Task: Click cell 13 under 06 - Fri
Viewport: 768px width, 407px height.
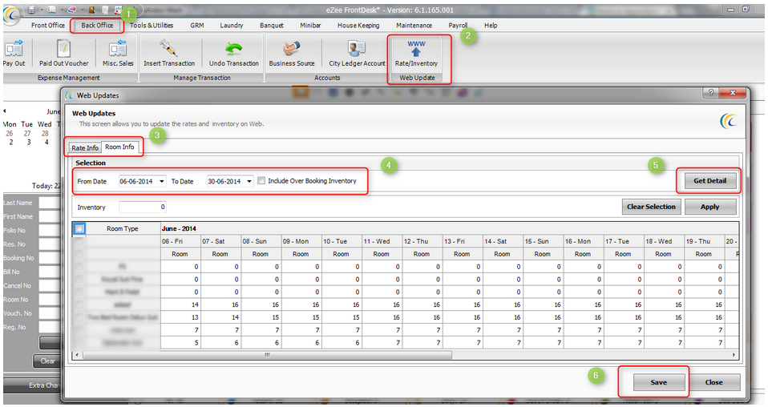Action: (x=180, y=317)
